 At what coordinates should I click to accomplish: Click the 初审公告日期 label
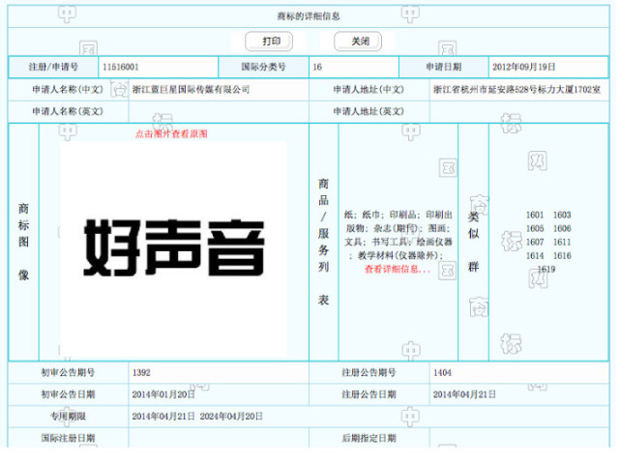click(68, 394)
